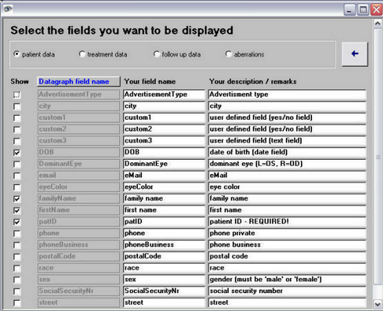383x311 pixels.
Task: Maximize the window
Action: pos(363,10)
